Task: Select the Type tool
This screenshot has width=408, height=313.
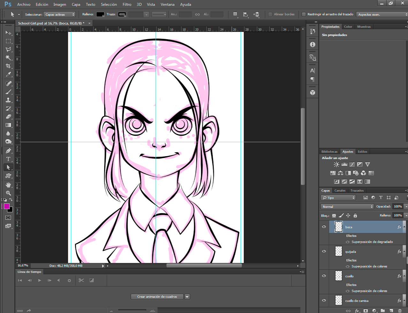Action: 8,159
